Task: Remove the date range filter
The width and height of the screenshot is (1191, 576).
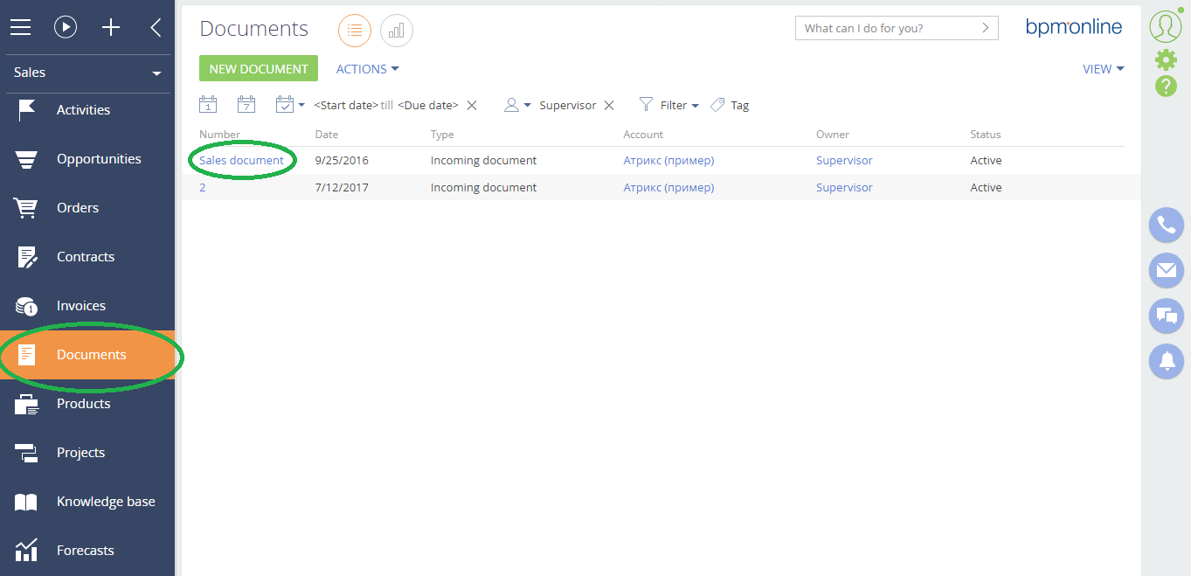Action: coord(472,106)
